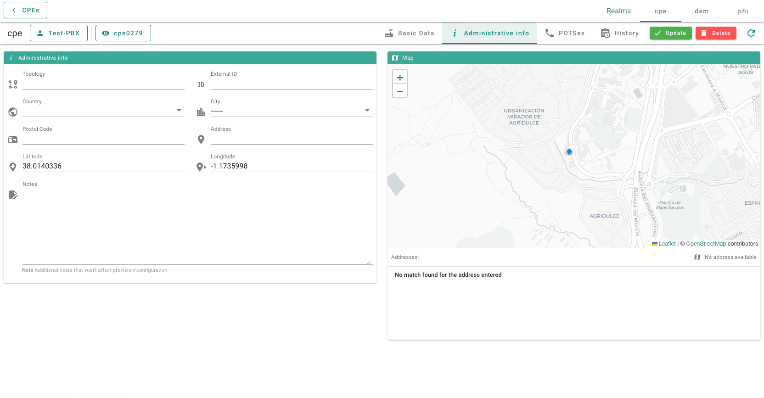Viewport: 764px width, 398px height.
Task: Click the Address input field
Action: coord(292,139)
